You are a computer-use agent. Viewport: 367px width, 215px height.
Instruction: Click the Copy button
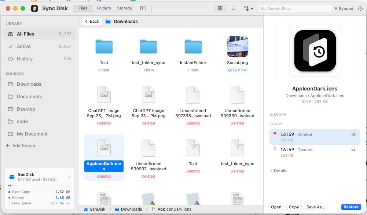(294, 207)
